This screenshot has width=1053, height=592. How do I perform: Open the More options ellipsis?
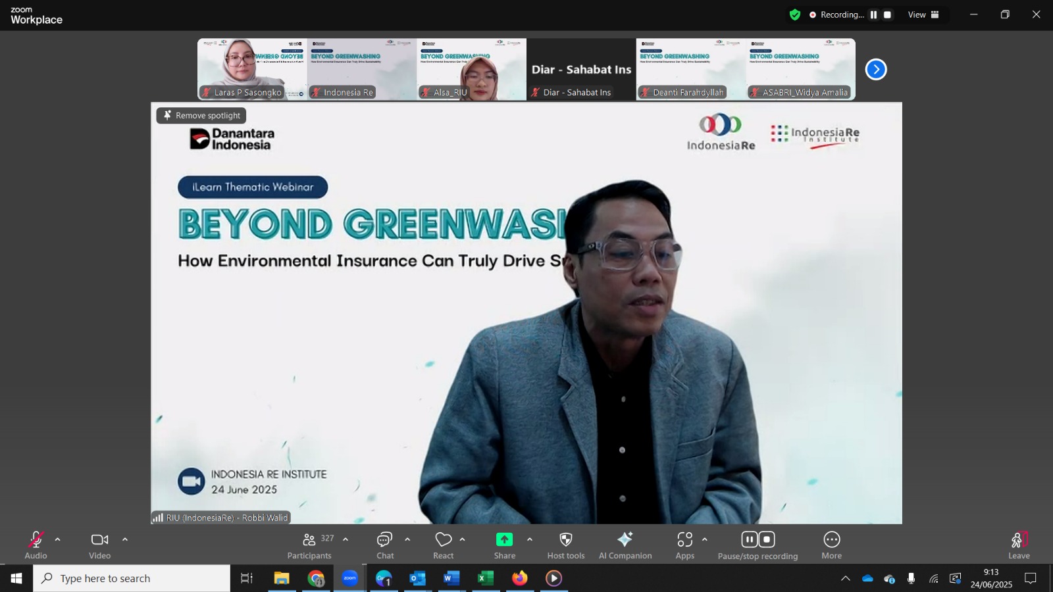[832, 539]
